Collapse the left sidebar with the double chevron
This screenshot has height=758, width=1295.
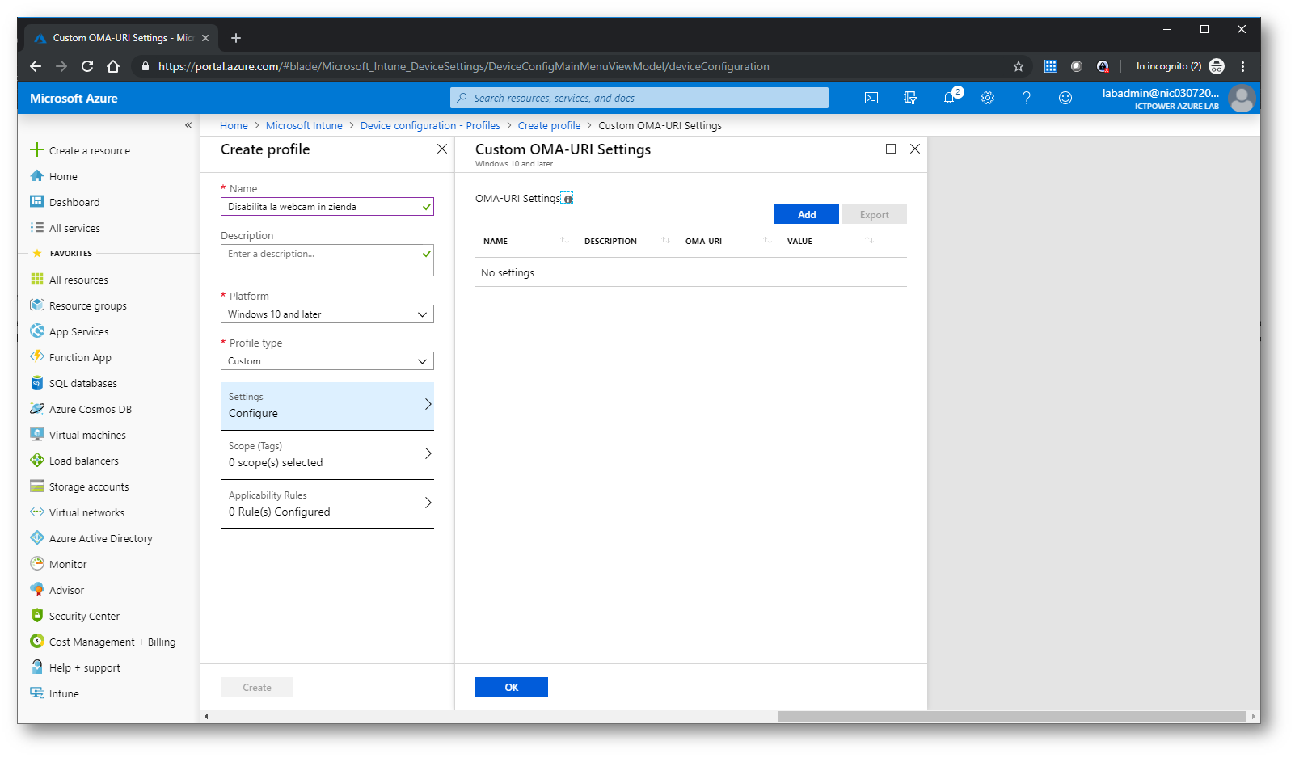click(188, 125)
